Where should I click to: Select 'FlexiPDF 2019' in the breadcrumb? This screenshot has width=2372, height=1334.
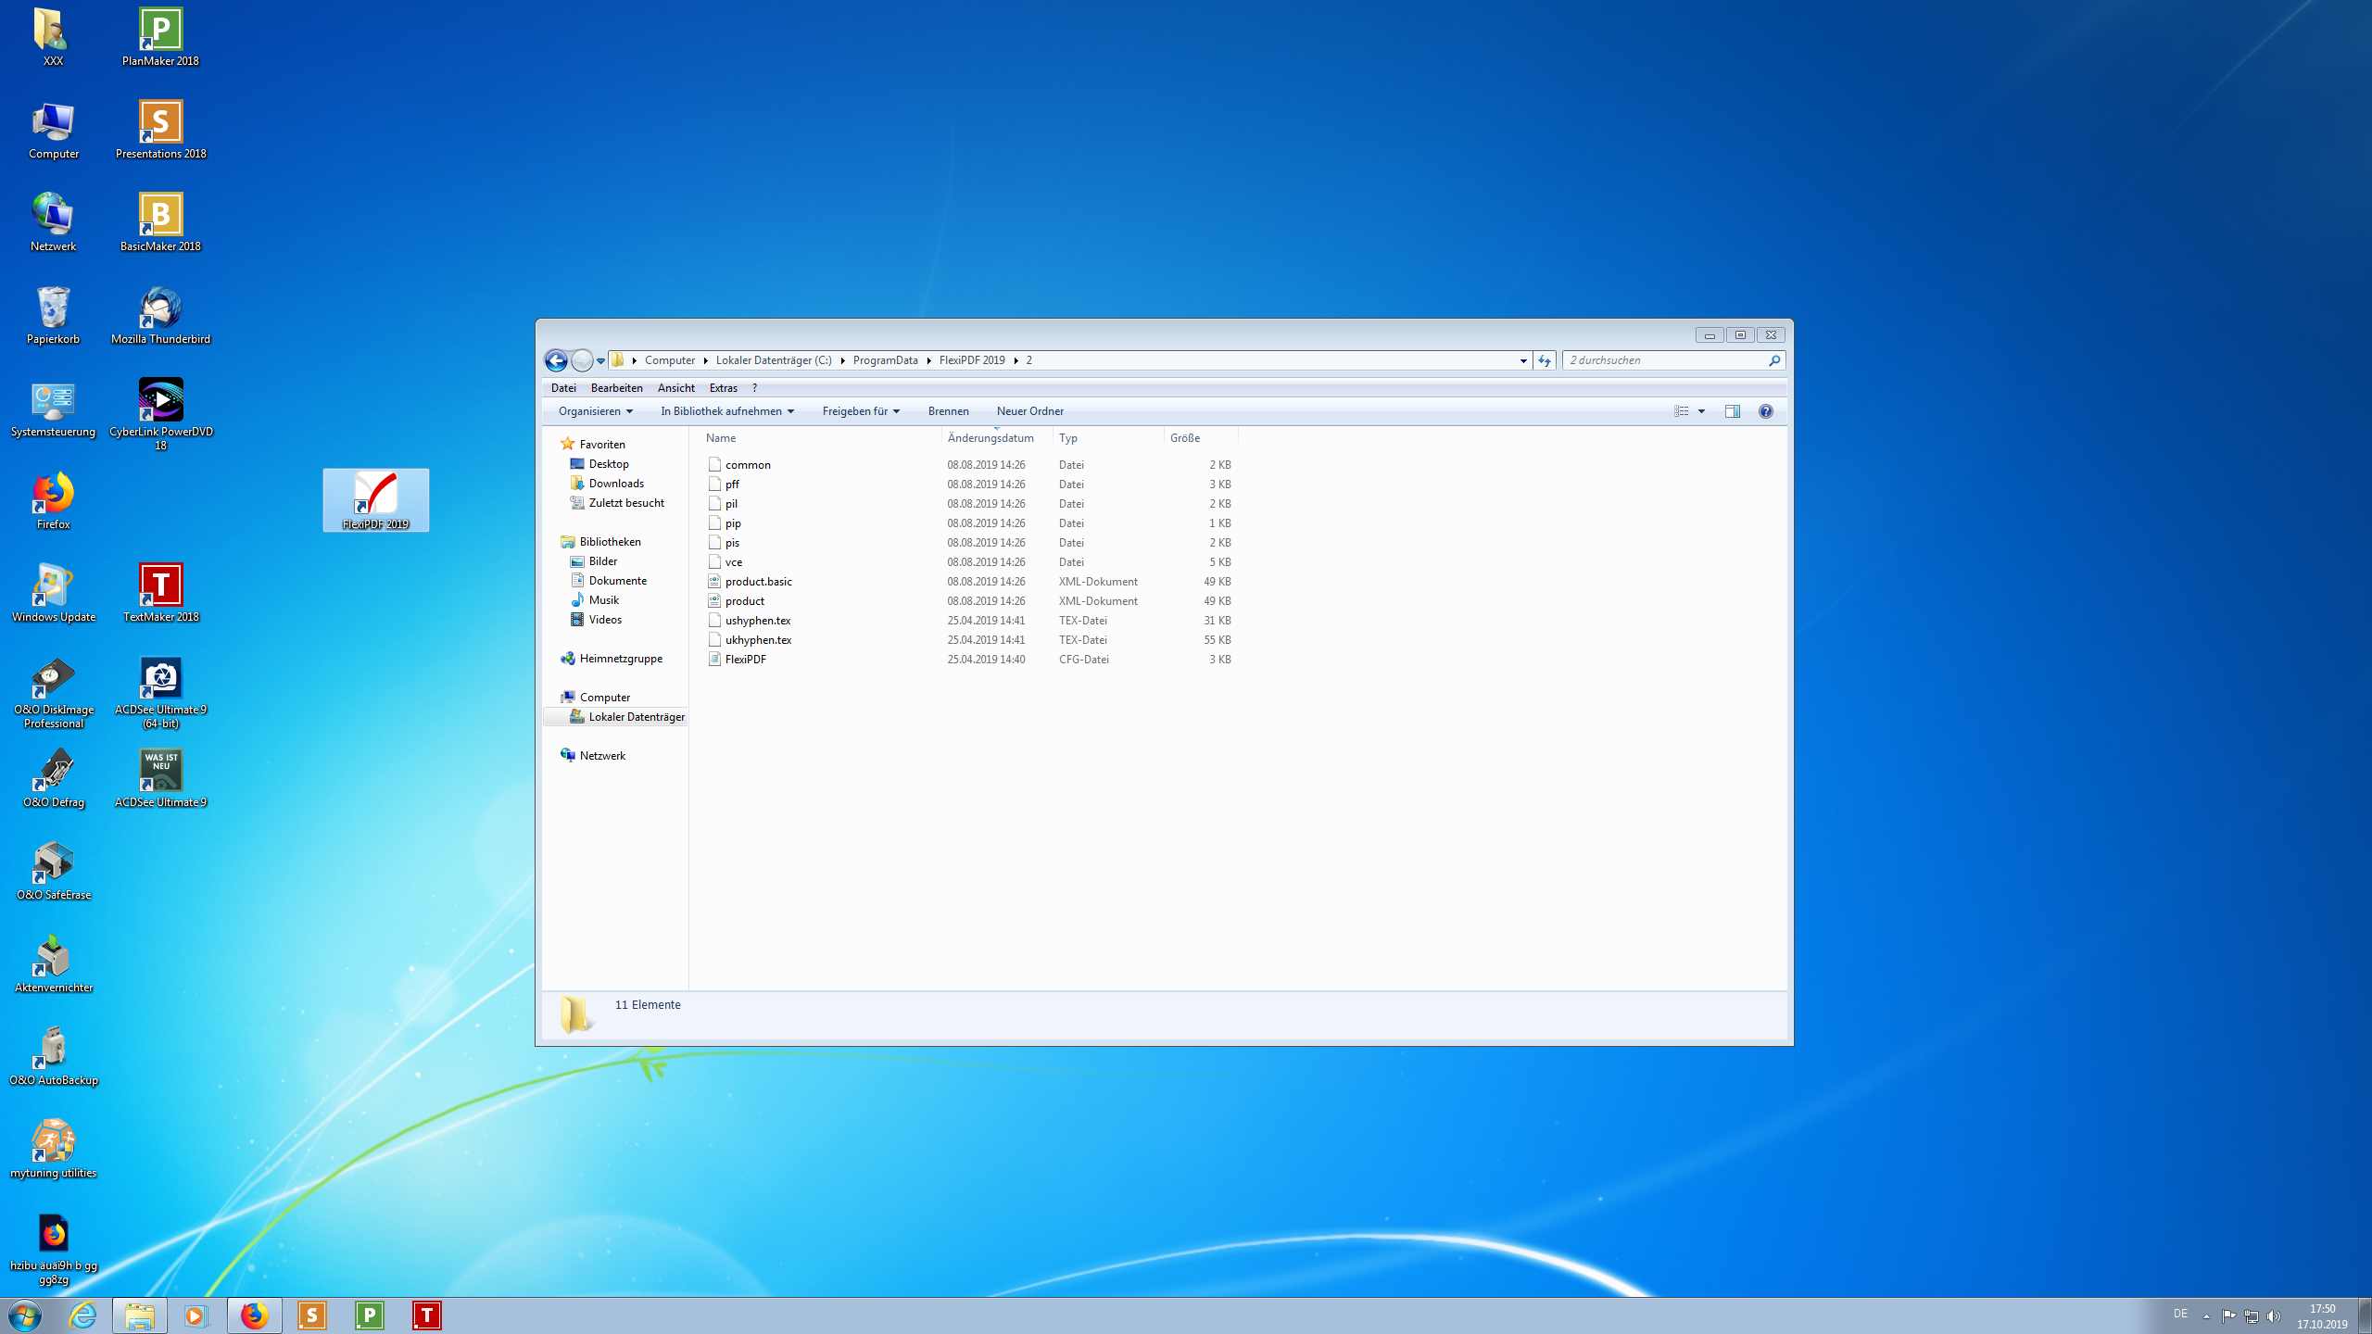(972, 360)
